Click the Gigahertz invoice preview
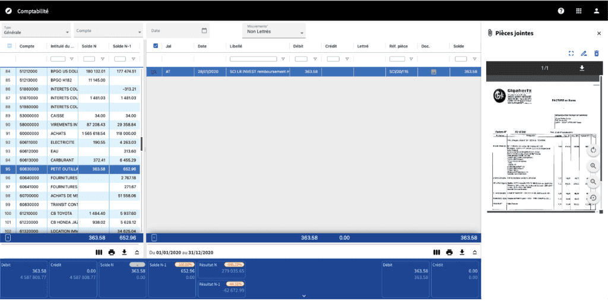 tap(544, 147)
